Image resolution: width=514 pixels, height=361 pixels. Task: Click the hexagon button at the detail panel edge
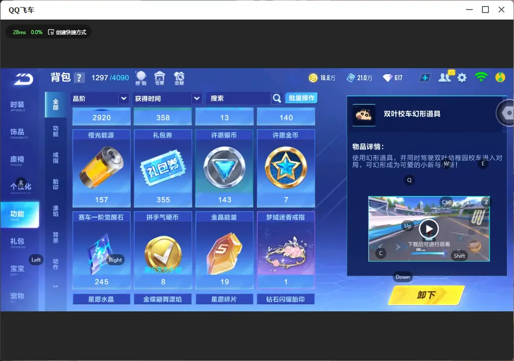(506, 113)
